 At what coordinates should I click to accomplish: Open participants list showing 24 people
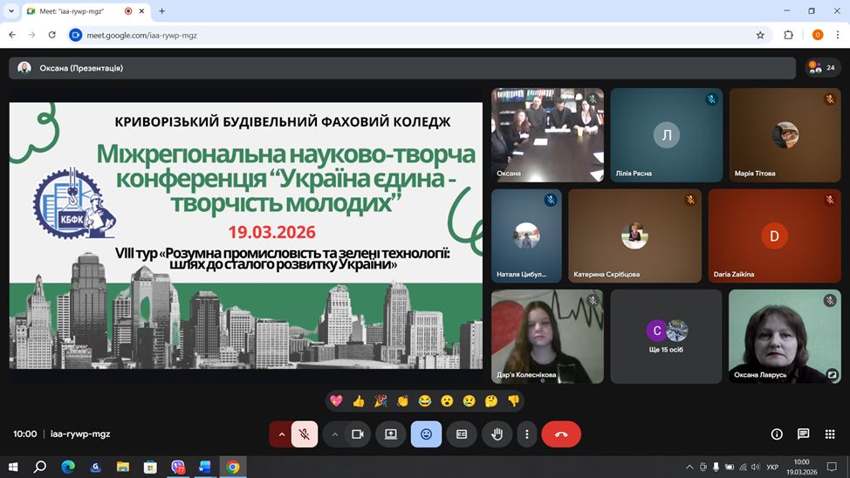[822, 67]
